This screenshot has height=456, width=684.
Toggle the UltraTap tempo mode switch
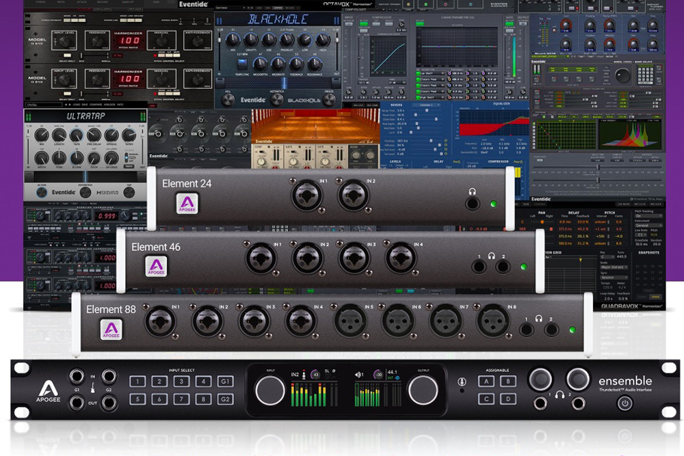(x=127, y=157)
